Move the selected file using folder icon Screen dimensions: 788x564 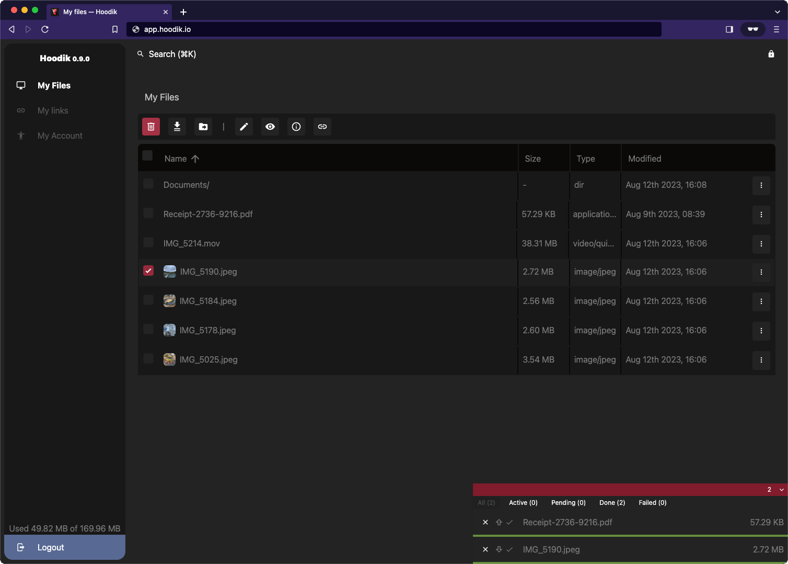coord(203,127)
